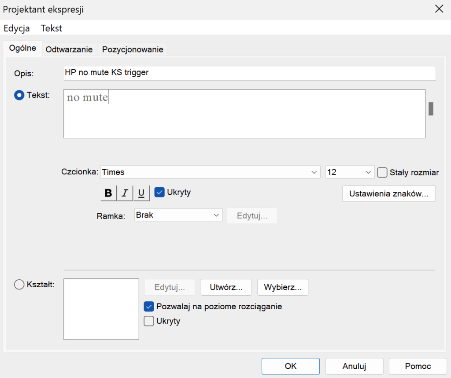Toggle underline text formatting
Screen dimensions: 451x378
coord(141,193)
